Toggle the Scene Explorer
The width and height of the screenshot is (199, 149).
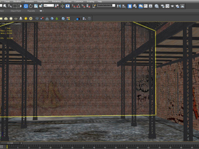pos(130,6)
